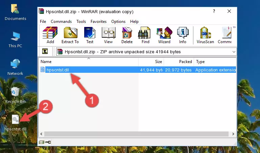Click the WinRAR title bar icon
The height and width of the screenshot is (153, 260).
[x=41, y=11]
